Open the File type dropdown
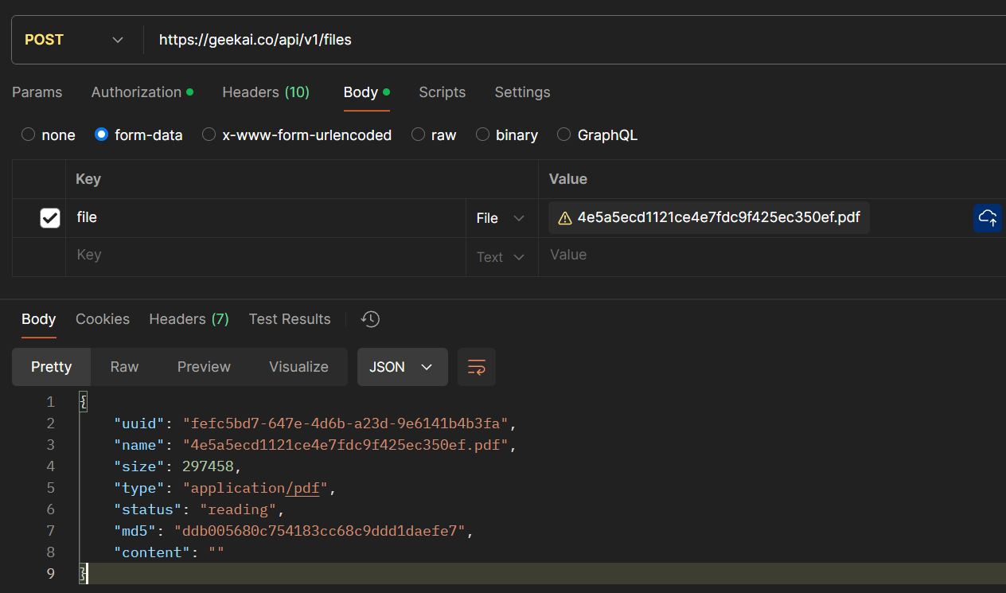 pyautogui.click(x=501, y=218)
